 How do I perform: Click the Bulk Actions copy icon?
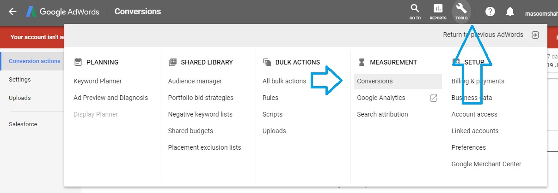[267, 62]
